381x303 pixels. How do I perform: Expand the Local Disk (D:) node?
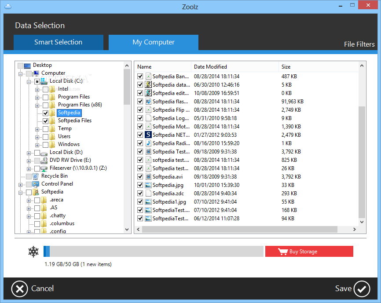coord(29,153)
